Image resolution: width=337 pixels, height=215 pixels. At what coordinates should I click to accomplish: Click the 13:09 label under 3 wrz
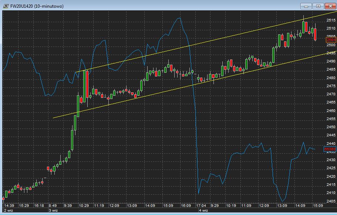[x=132, y=205]
